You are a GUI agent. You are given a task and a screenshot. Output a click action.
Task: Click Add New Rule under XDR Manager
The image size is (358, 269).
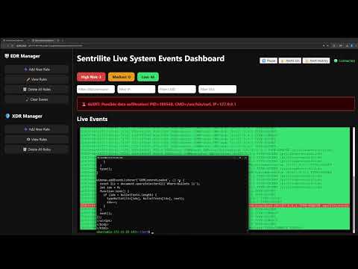[x=37, y=129]
